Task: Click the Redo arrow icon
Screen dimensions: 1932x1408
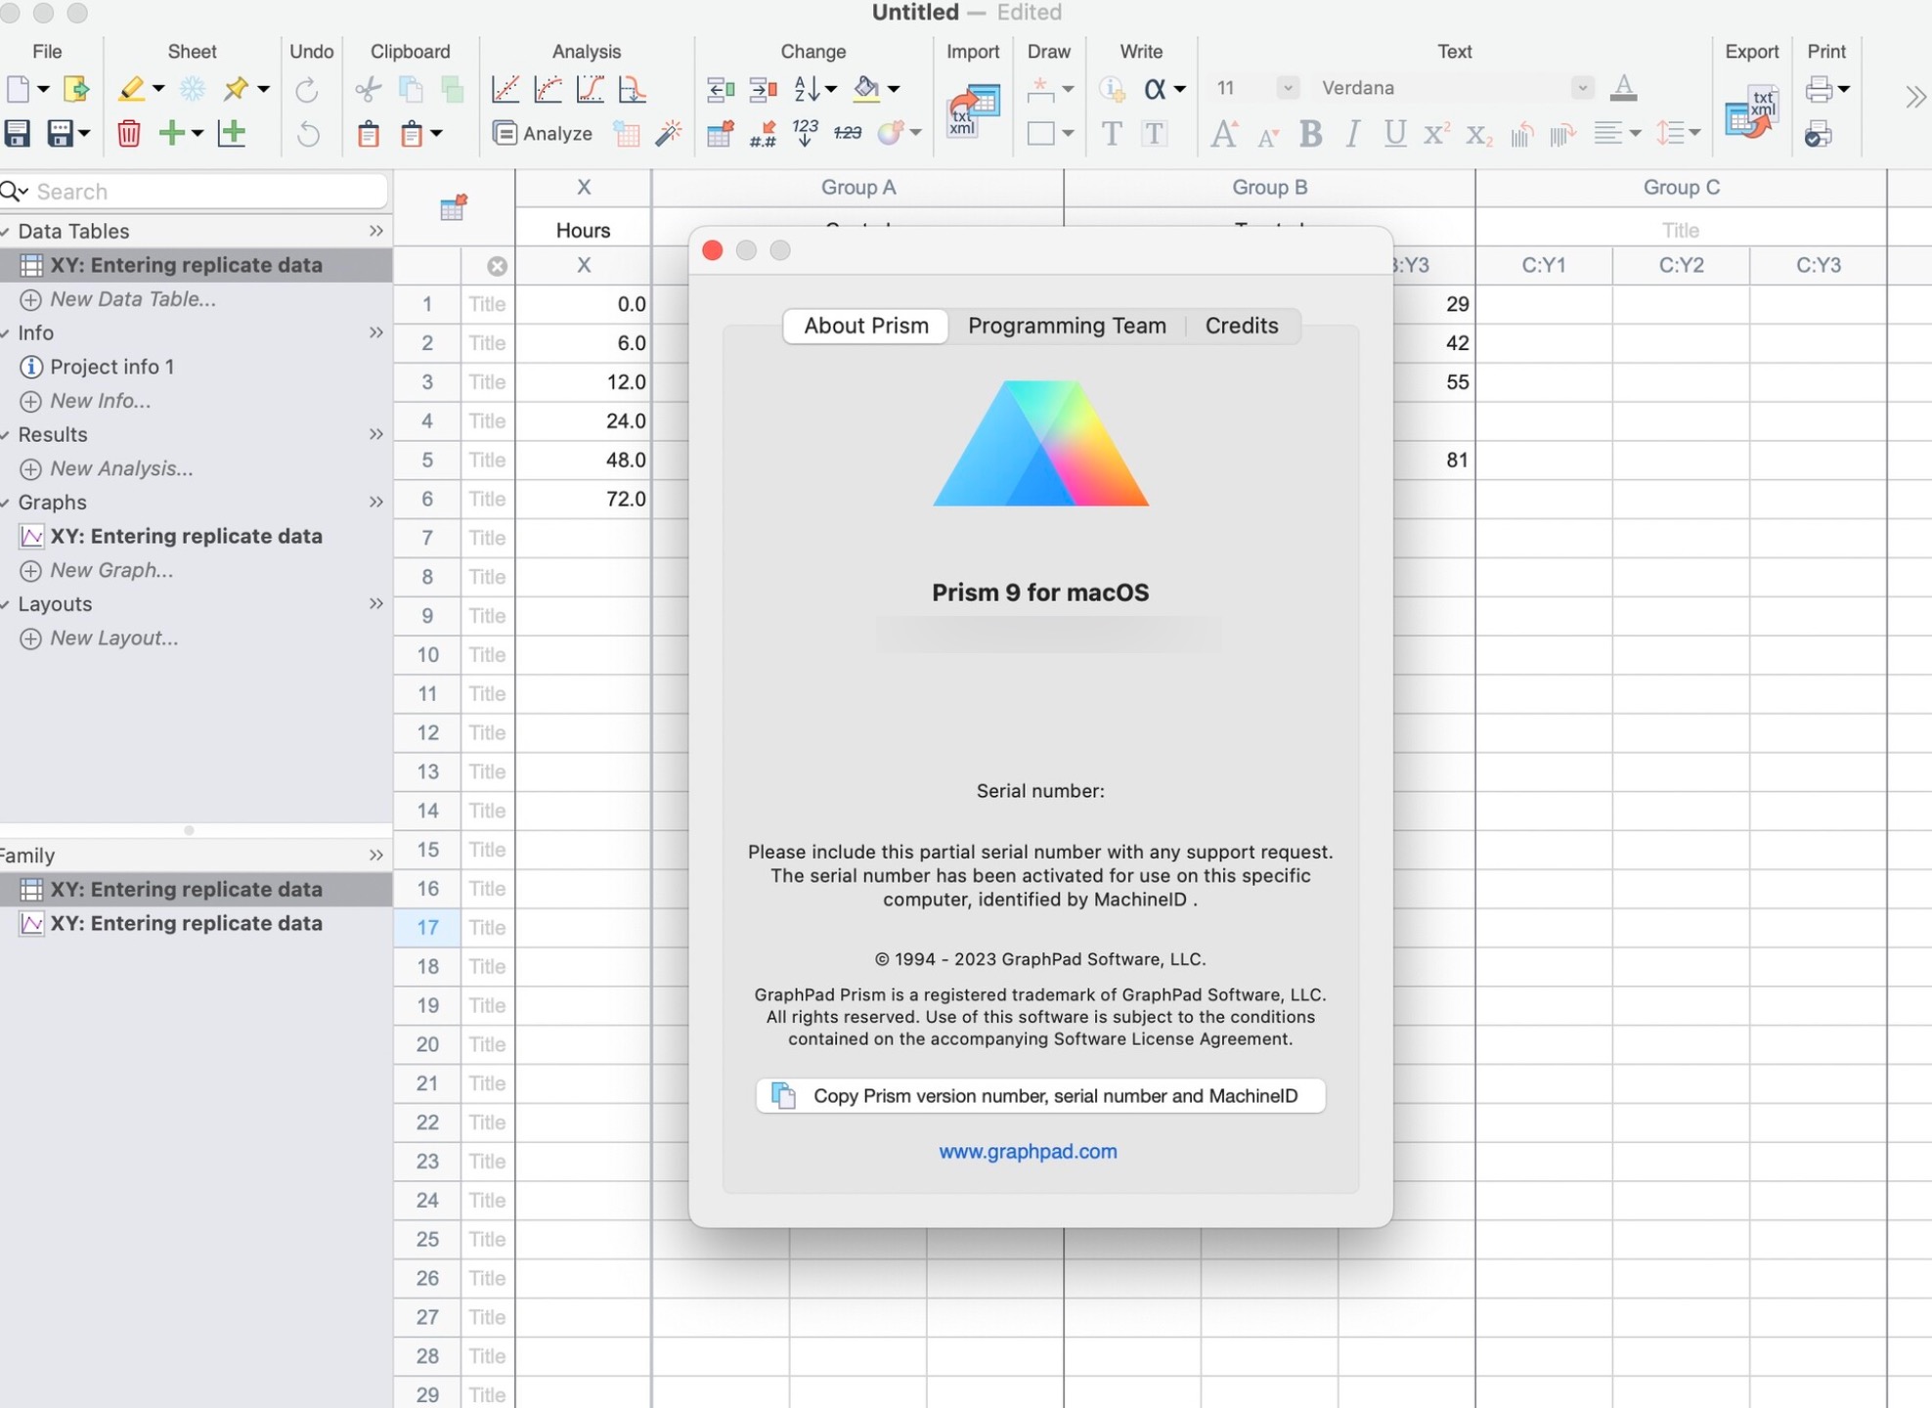Action: click(x=307, y=89)
